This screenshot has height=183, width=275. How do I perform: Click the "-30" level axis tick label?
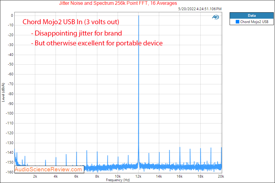coord(10,45)
